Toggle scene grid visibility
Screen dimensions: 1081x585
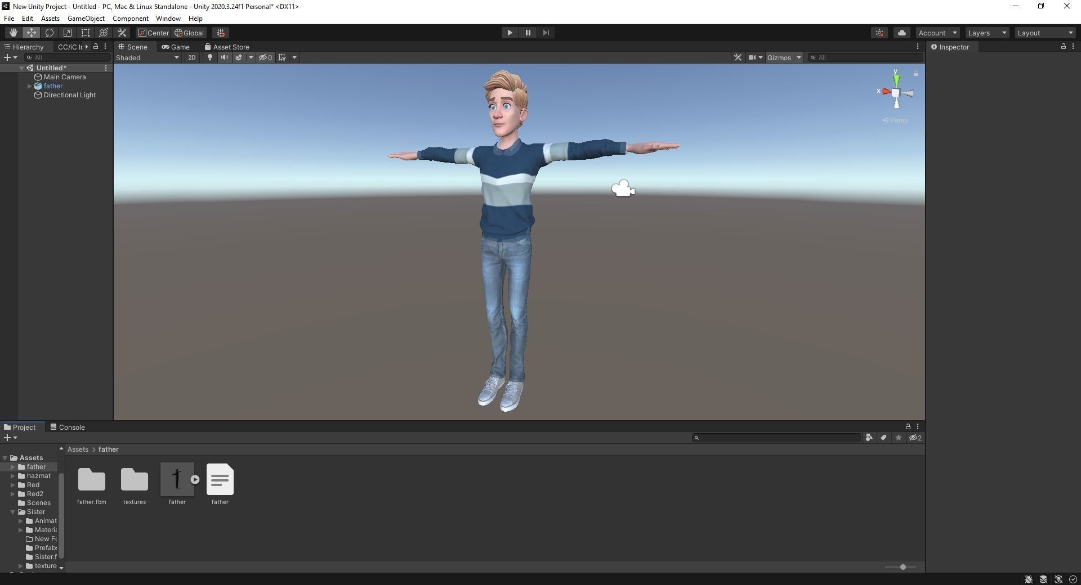282,57
